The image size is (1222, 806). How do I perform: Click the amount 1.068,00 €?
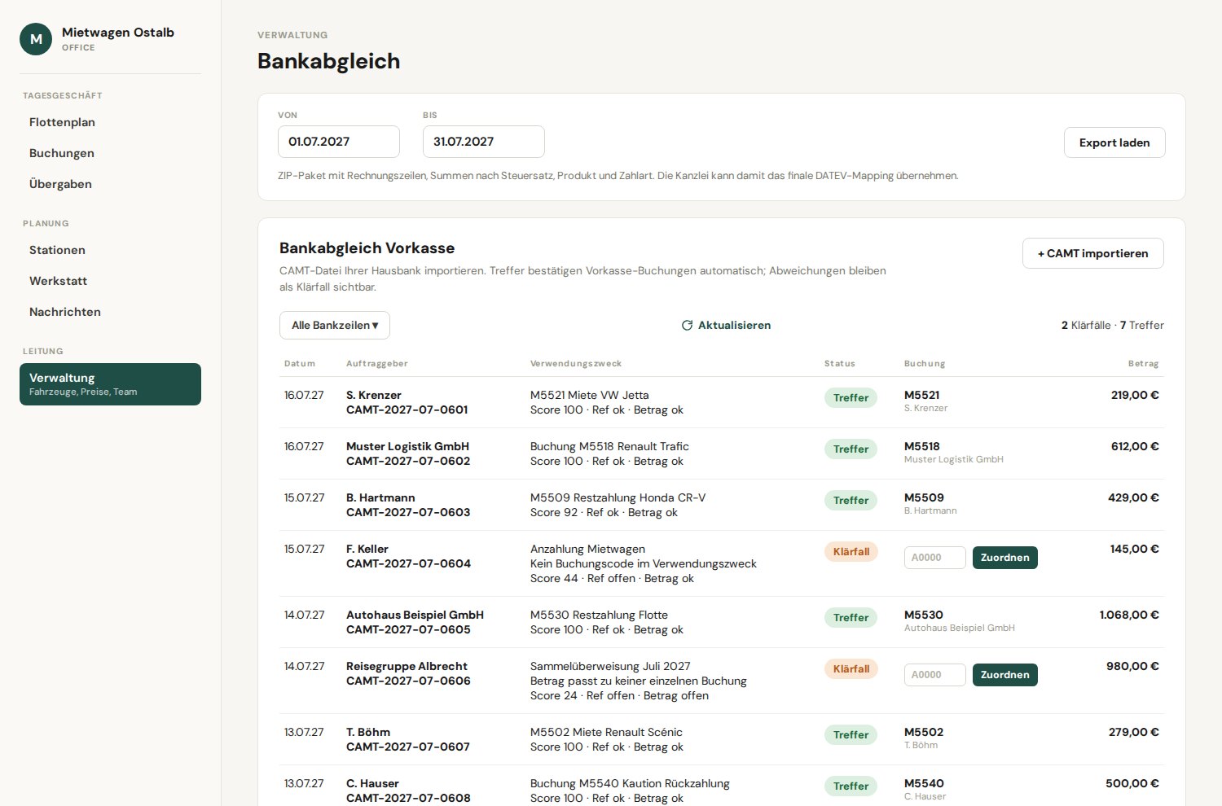pyautogui.click(x=1129, y=615)
